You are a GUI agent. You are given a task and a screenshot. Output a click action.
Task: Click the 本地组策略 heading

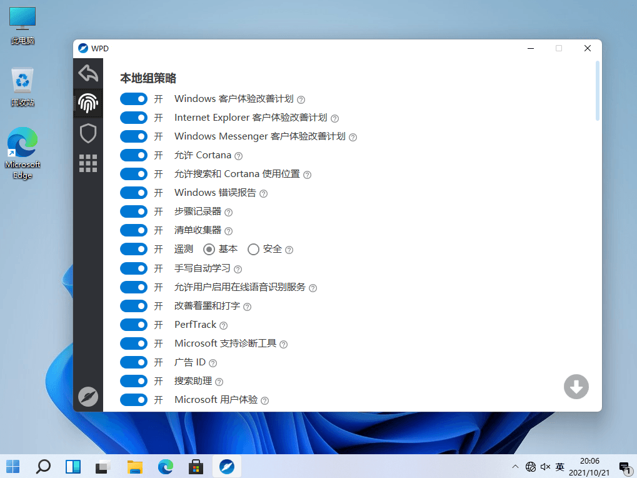click(148, 78)
